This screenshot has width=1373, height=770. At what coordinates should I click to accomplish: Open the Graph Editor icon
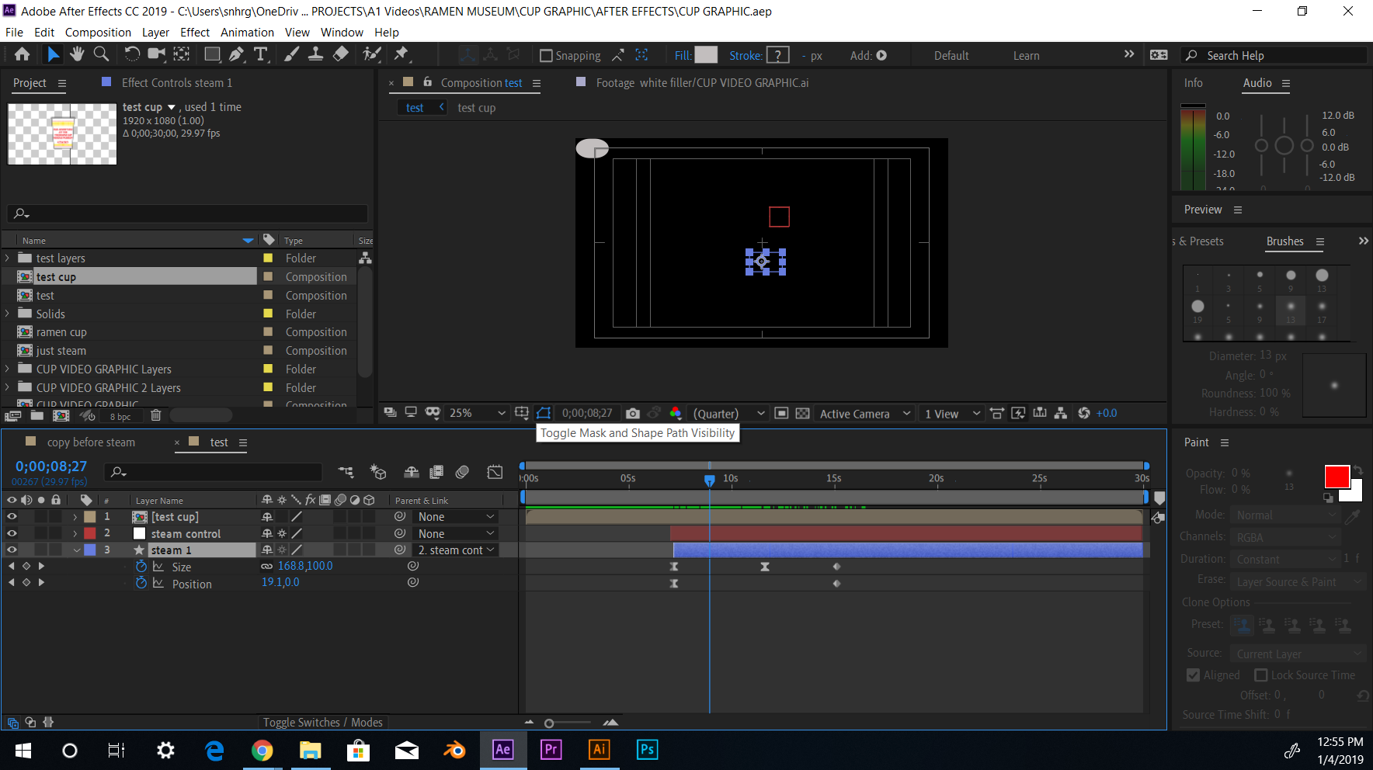(x=495, y=472)
